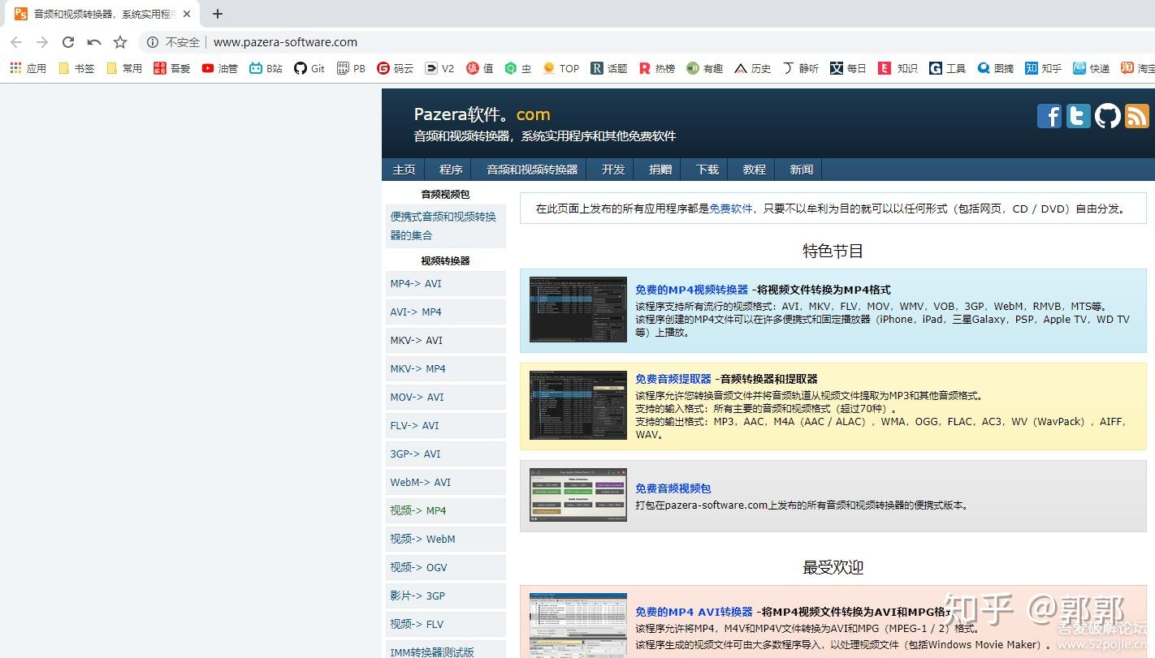Open the MKV-> AVI sidebar link

click(445, 341)
